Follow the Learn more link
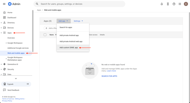190x103 pixels. click(x=111, y=71)
